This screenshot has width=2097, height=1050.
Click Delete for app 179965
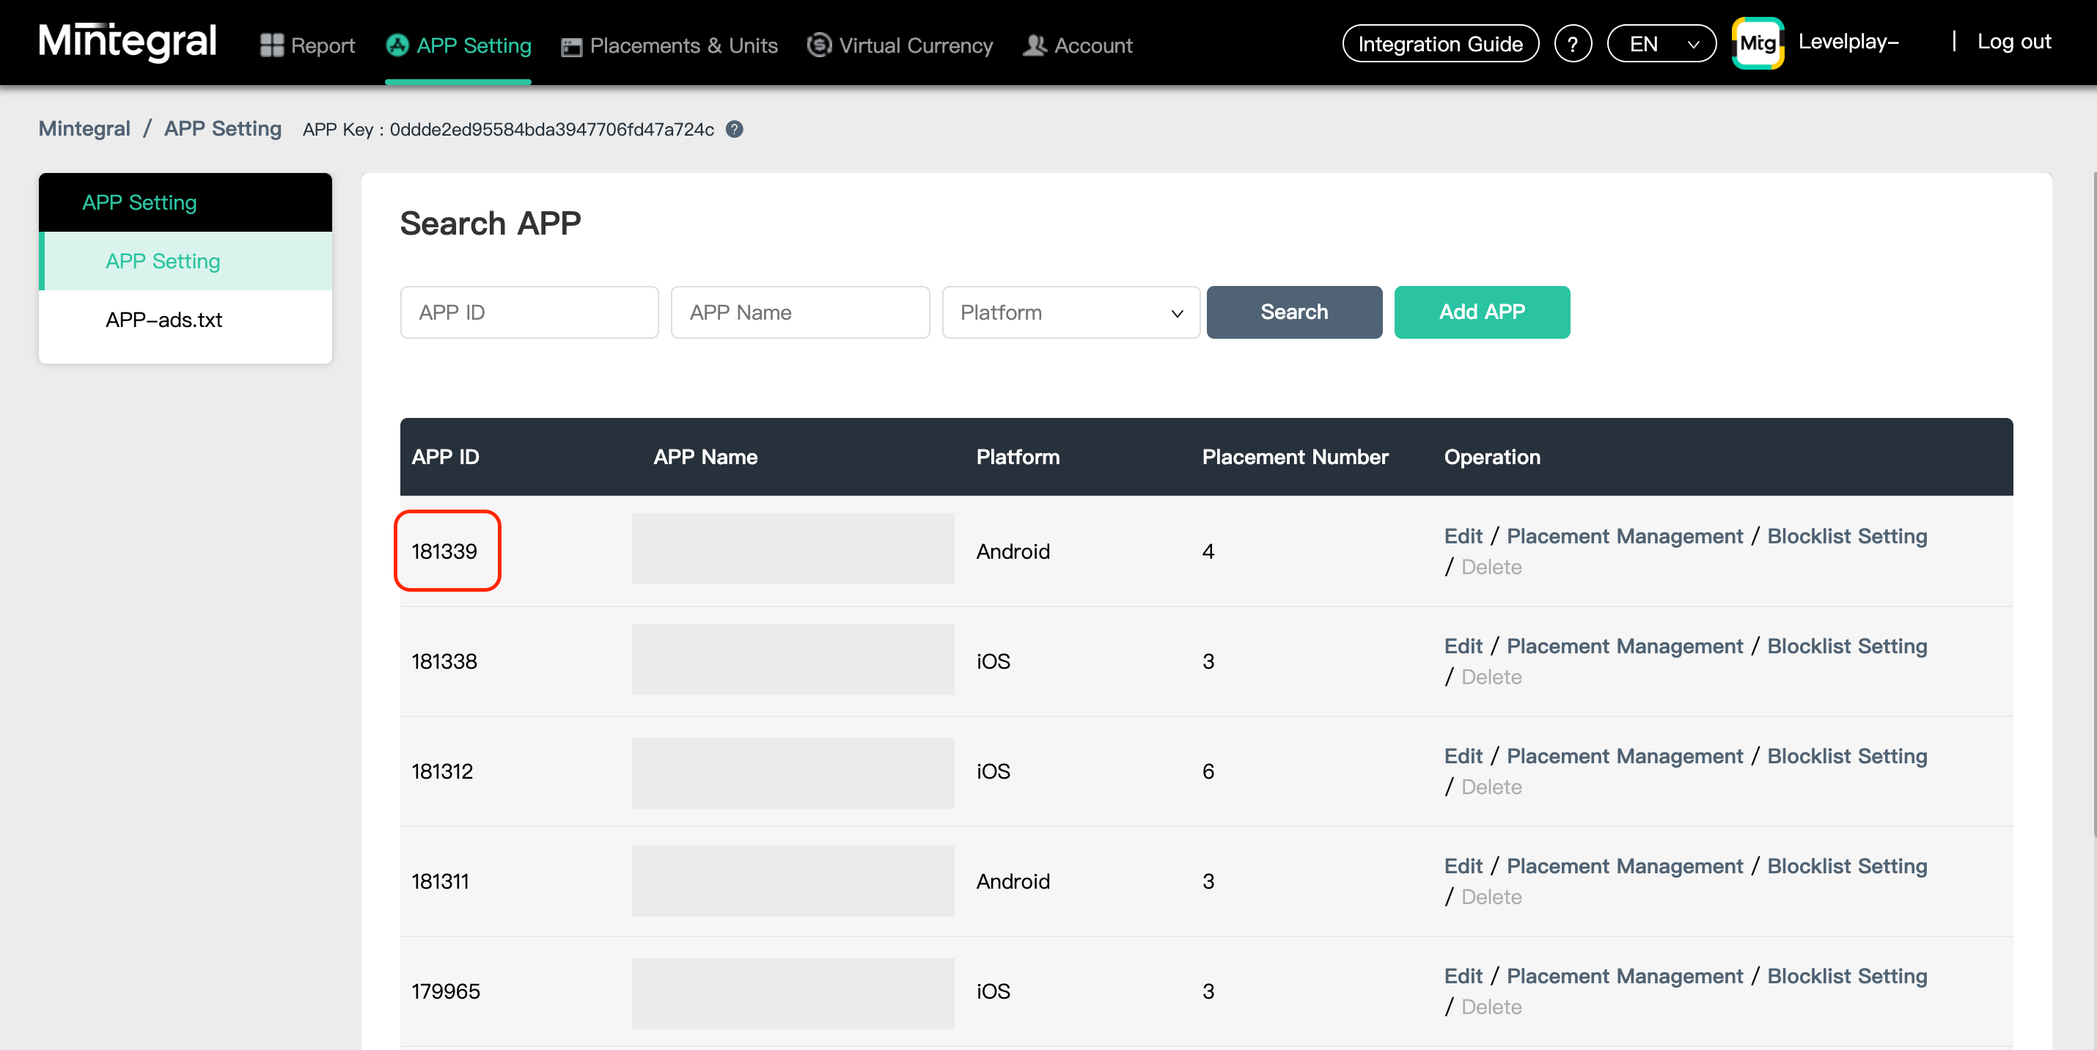click(x=1491, y=1007)
